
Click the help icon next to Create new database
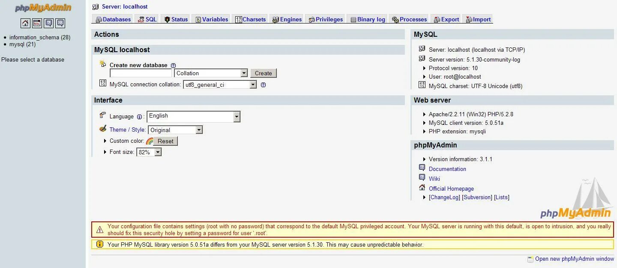[x=173, y=65]
